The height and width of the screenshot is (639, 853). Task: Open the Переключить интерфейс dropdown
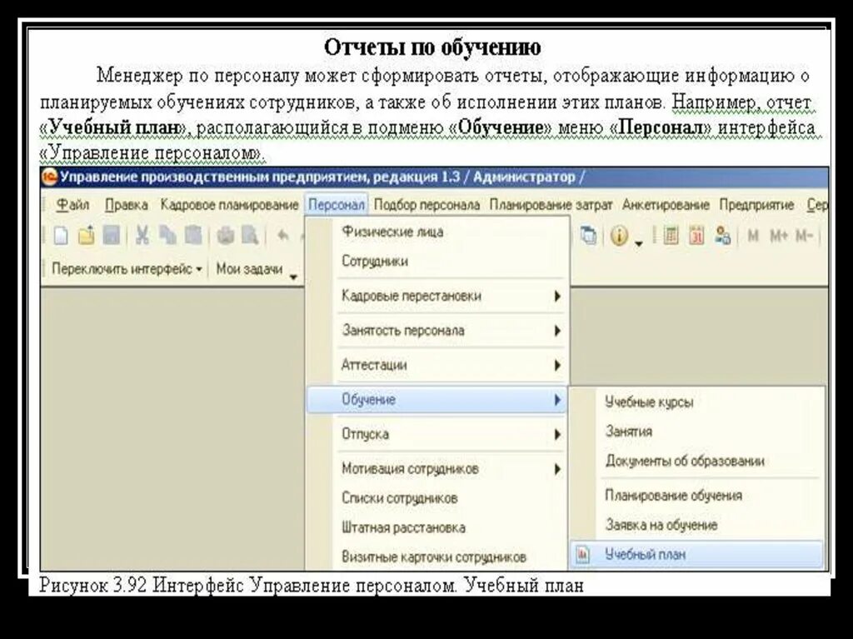tap(127, 268)
